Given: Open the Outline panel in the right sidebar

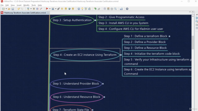Looking at the screenshot, I should 197,18.
